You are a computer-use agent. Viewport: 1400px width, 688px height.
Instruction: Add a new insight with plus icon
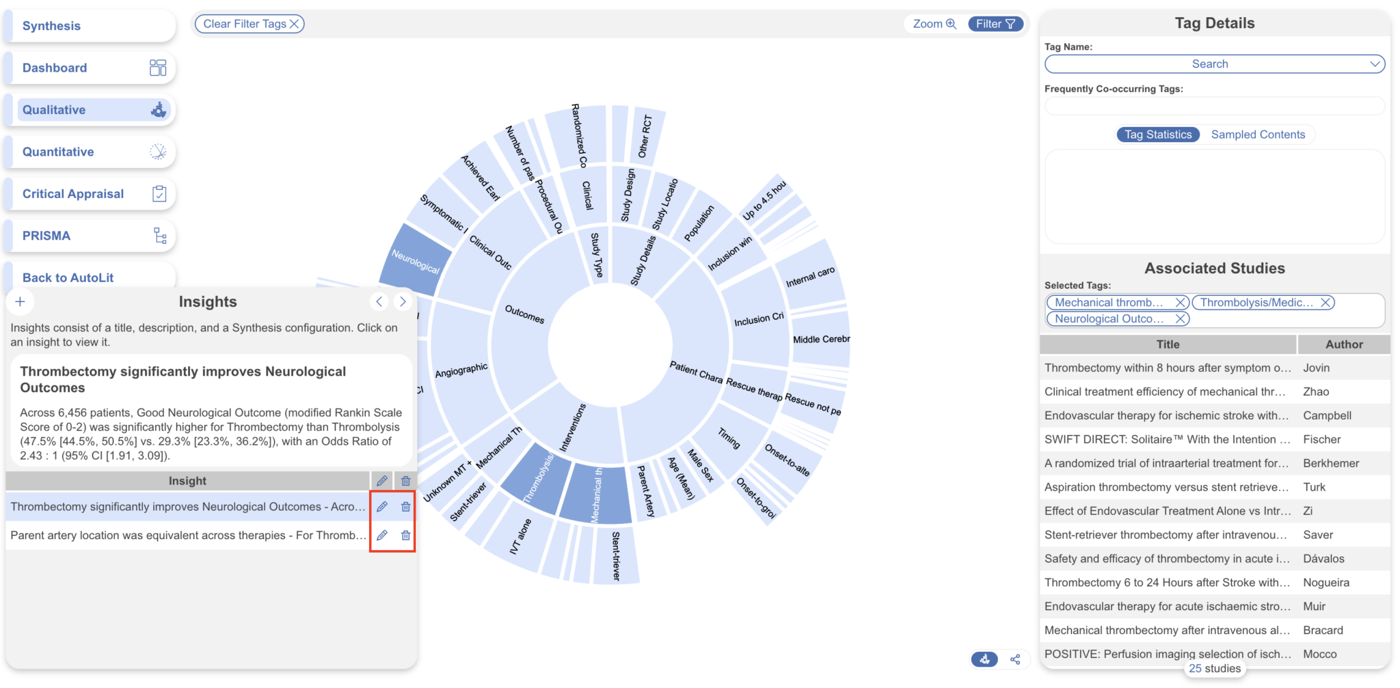pyautogui.click(x=21, y=302)
